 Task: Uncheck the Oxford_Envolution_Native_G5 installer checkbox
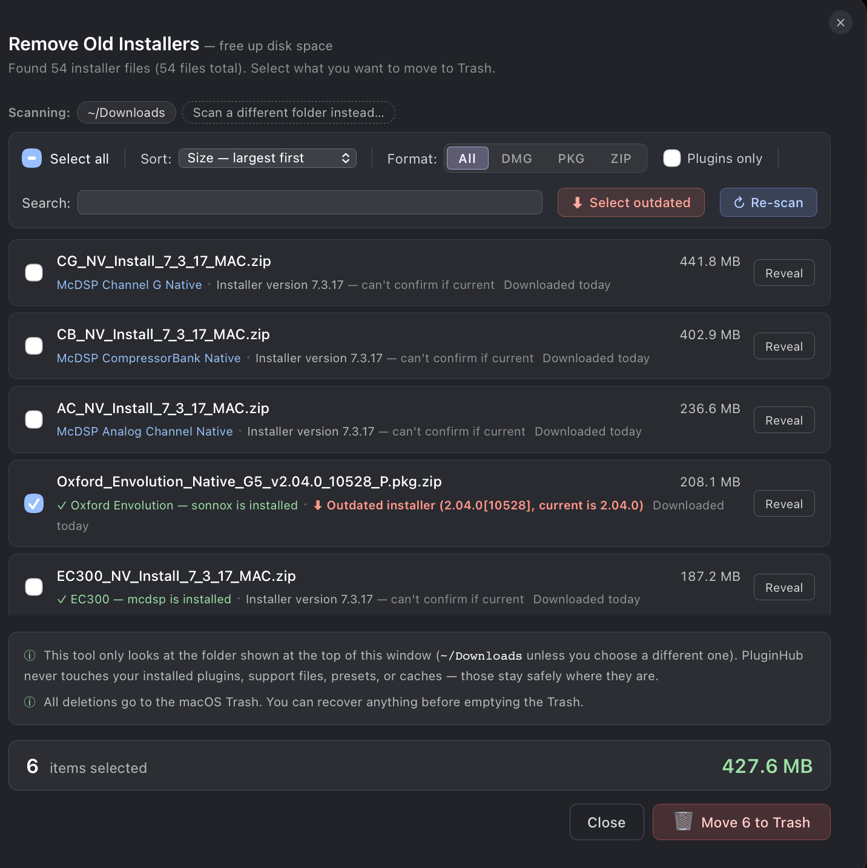34,503
